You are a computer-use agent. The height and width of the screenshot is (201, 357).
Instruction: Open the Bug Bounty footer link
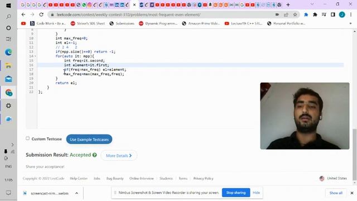coord(115,179)
